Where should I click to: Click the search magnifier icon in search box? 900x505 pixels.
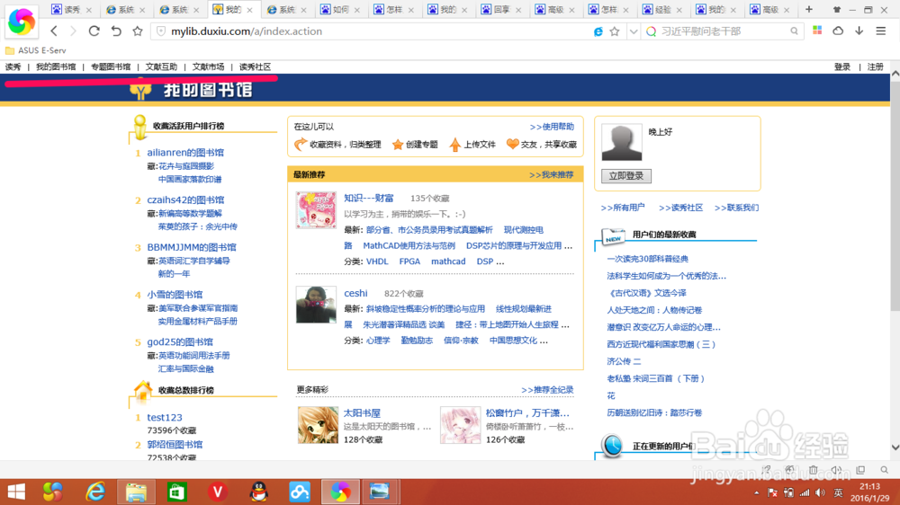[794, 31]
